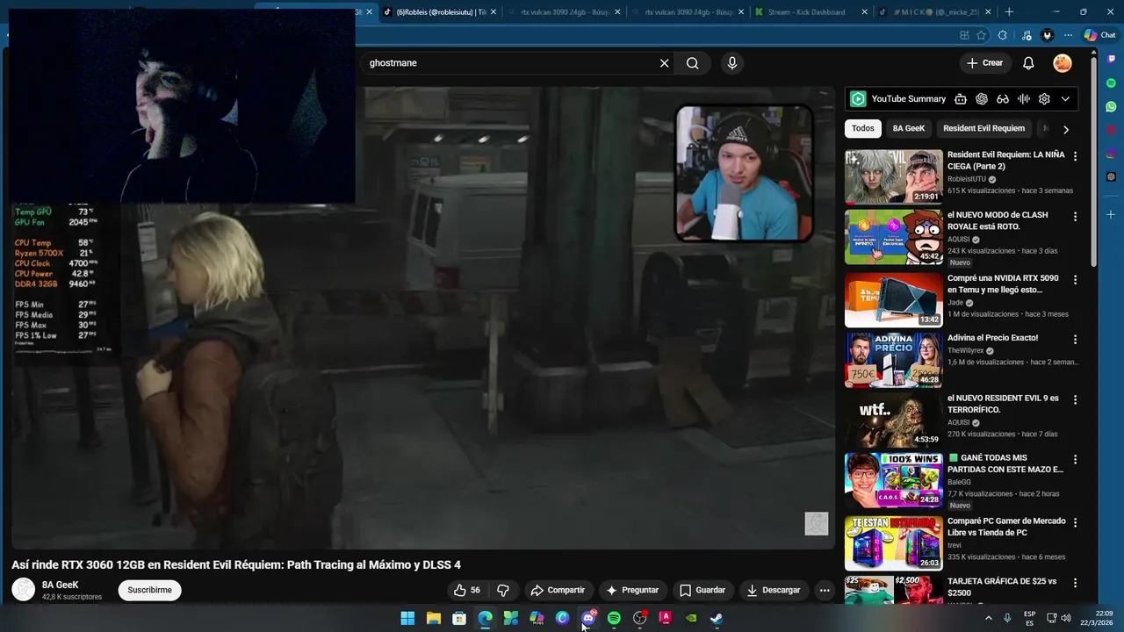Select the 8A GeeK filter chip
The width and height of the screenshot is (1124, 632).
(x=909, y=128)
